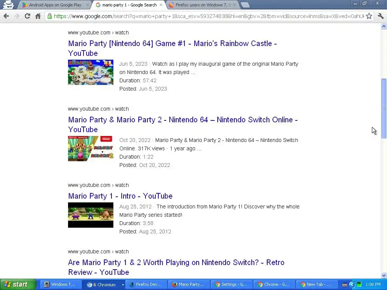Close the mario party 1 search tab
Viewport: 387px width, 290px height.
[161, 5]
